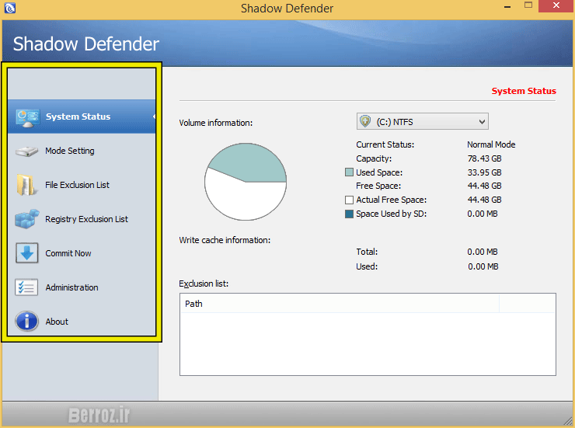
Task: Click the Registry Exclusion List cubes icon
Action: tap(27, 219)
